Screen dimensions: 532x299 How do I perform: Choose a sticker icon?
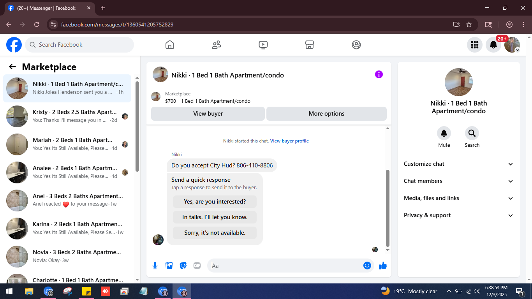(183, 266)
